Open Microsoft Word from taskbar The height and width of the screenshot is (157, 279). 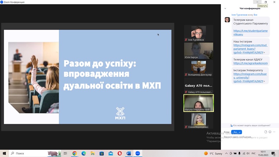tap(129, 153)
